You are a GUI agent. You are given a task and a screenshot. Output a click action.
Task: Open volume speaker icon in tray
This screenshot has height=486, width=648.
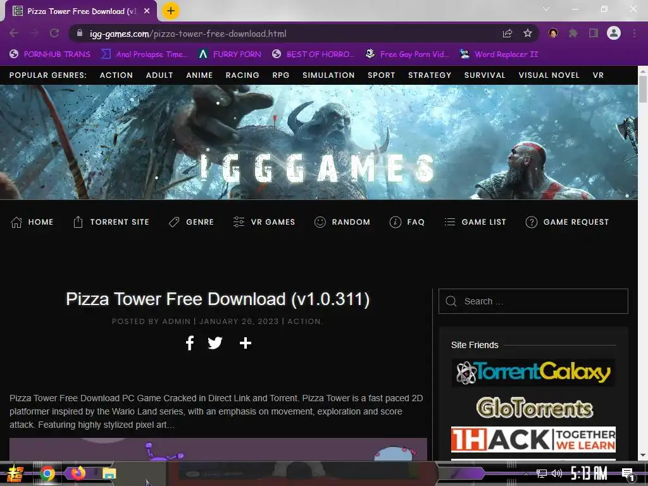coord(557,473)
